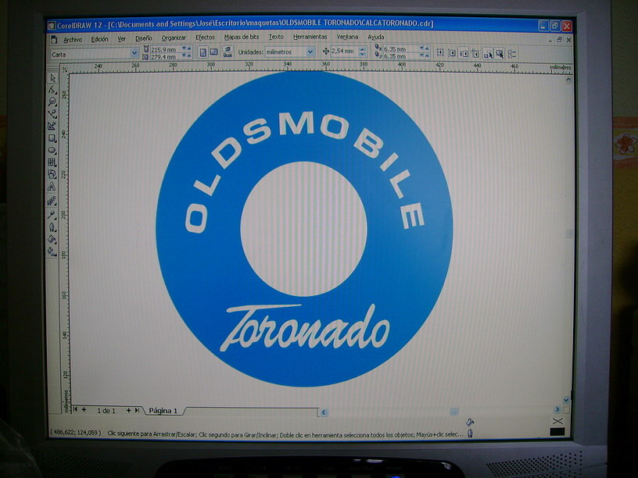This screenshot has width=638, height=478.
Task: Toggle snap to guidelines icon
Action: [x=452, y=53]
